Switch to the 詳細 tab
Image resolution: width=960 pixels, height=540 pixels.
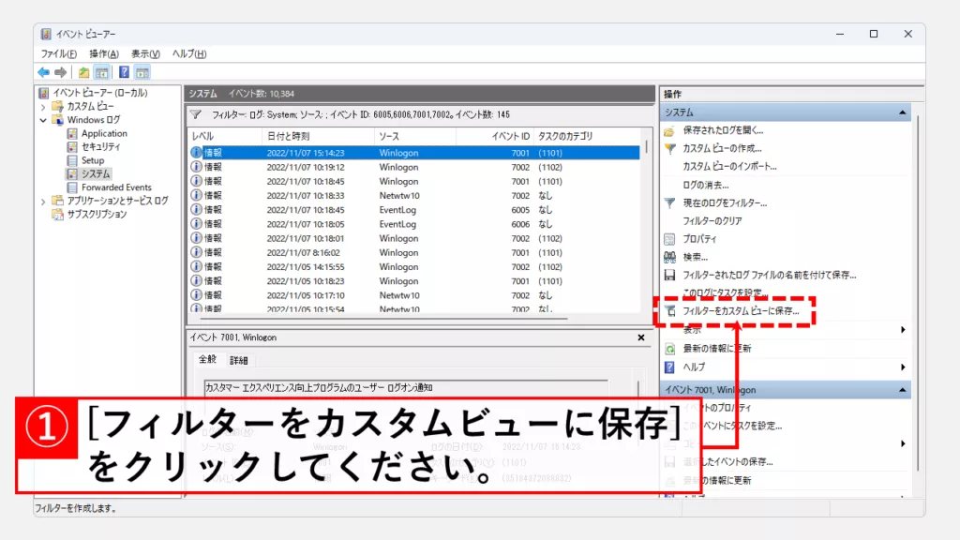pos(239,360)
